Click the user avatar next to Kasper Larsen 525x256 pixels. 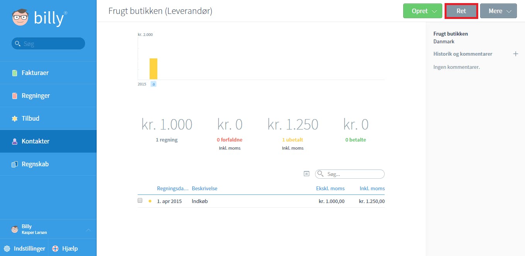point(15,229)
